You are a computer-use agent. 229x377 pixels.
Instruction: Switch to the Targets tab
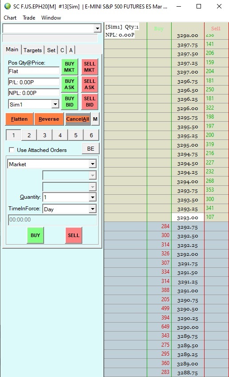(32, 50)
